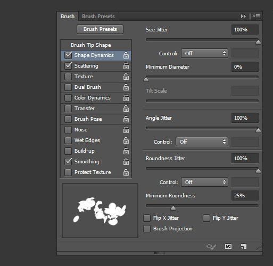Open the Brush panel flyout menu icon

click(257, 16)
